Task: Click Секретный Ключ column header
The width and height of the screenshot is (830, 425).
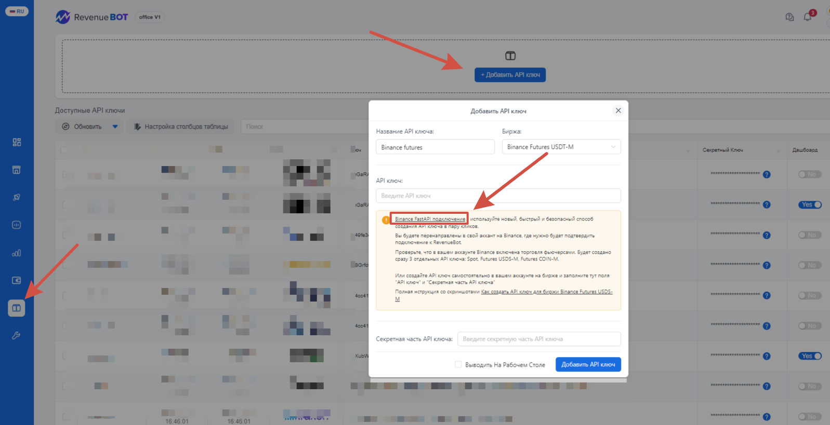Action: click(x=723, y=150)
